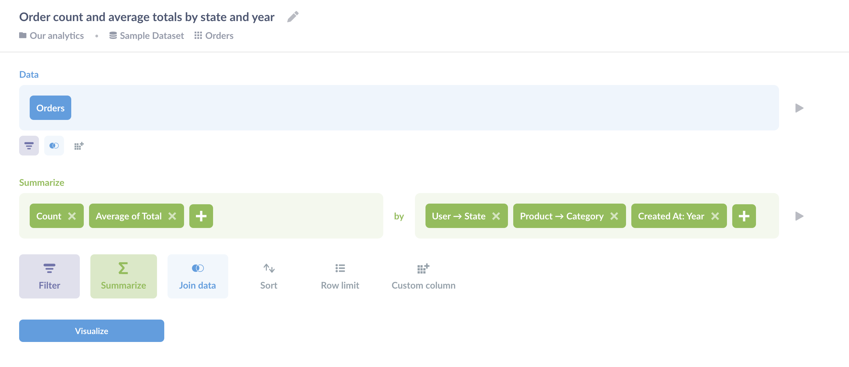The image size is (849, 367).
Task: Add another metric with plus button
Action: click(x=201, y=216)
